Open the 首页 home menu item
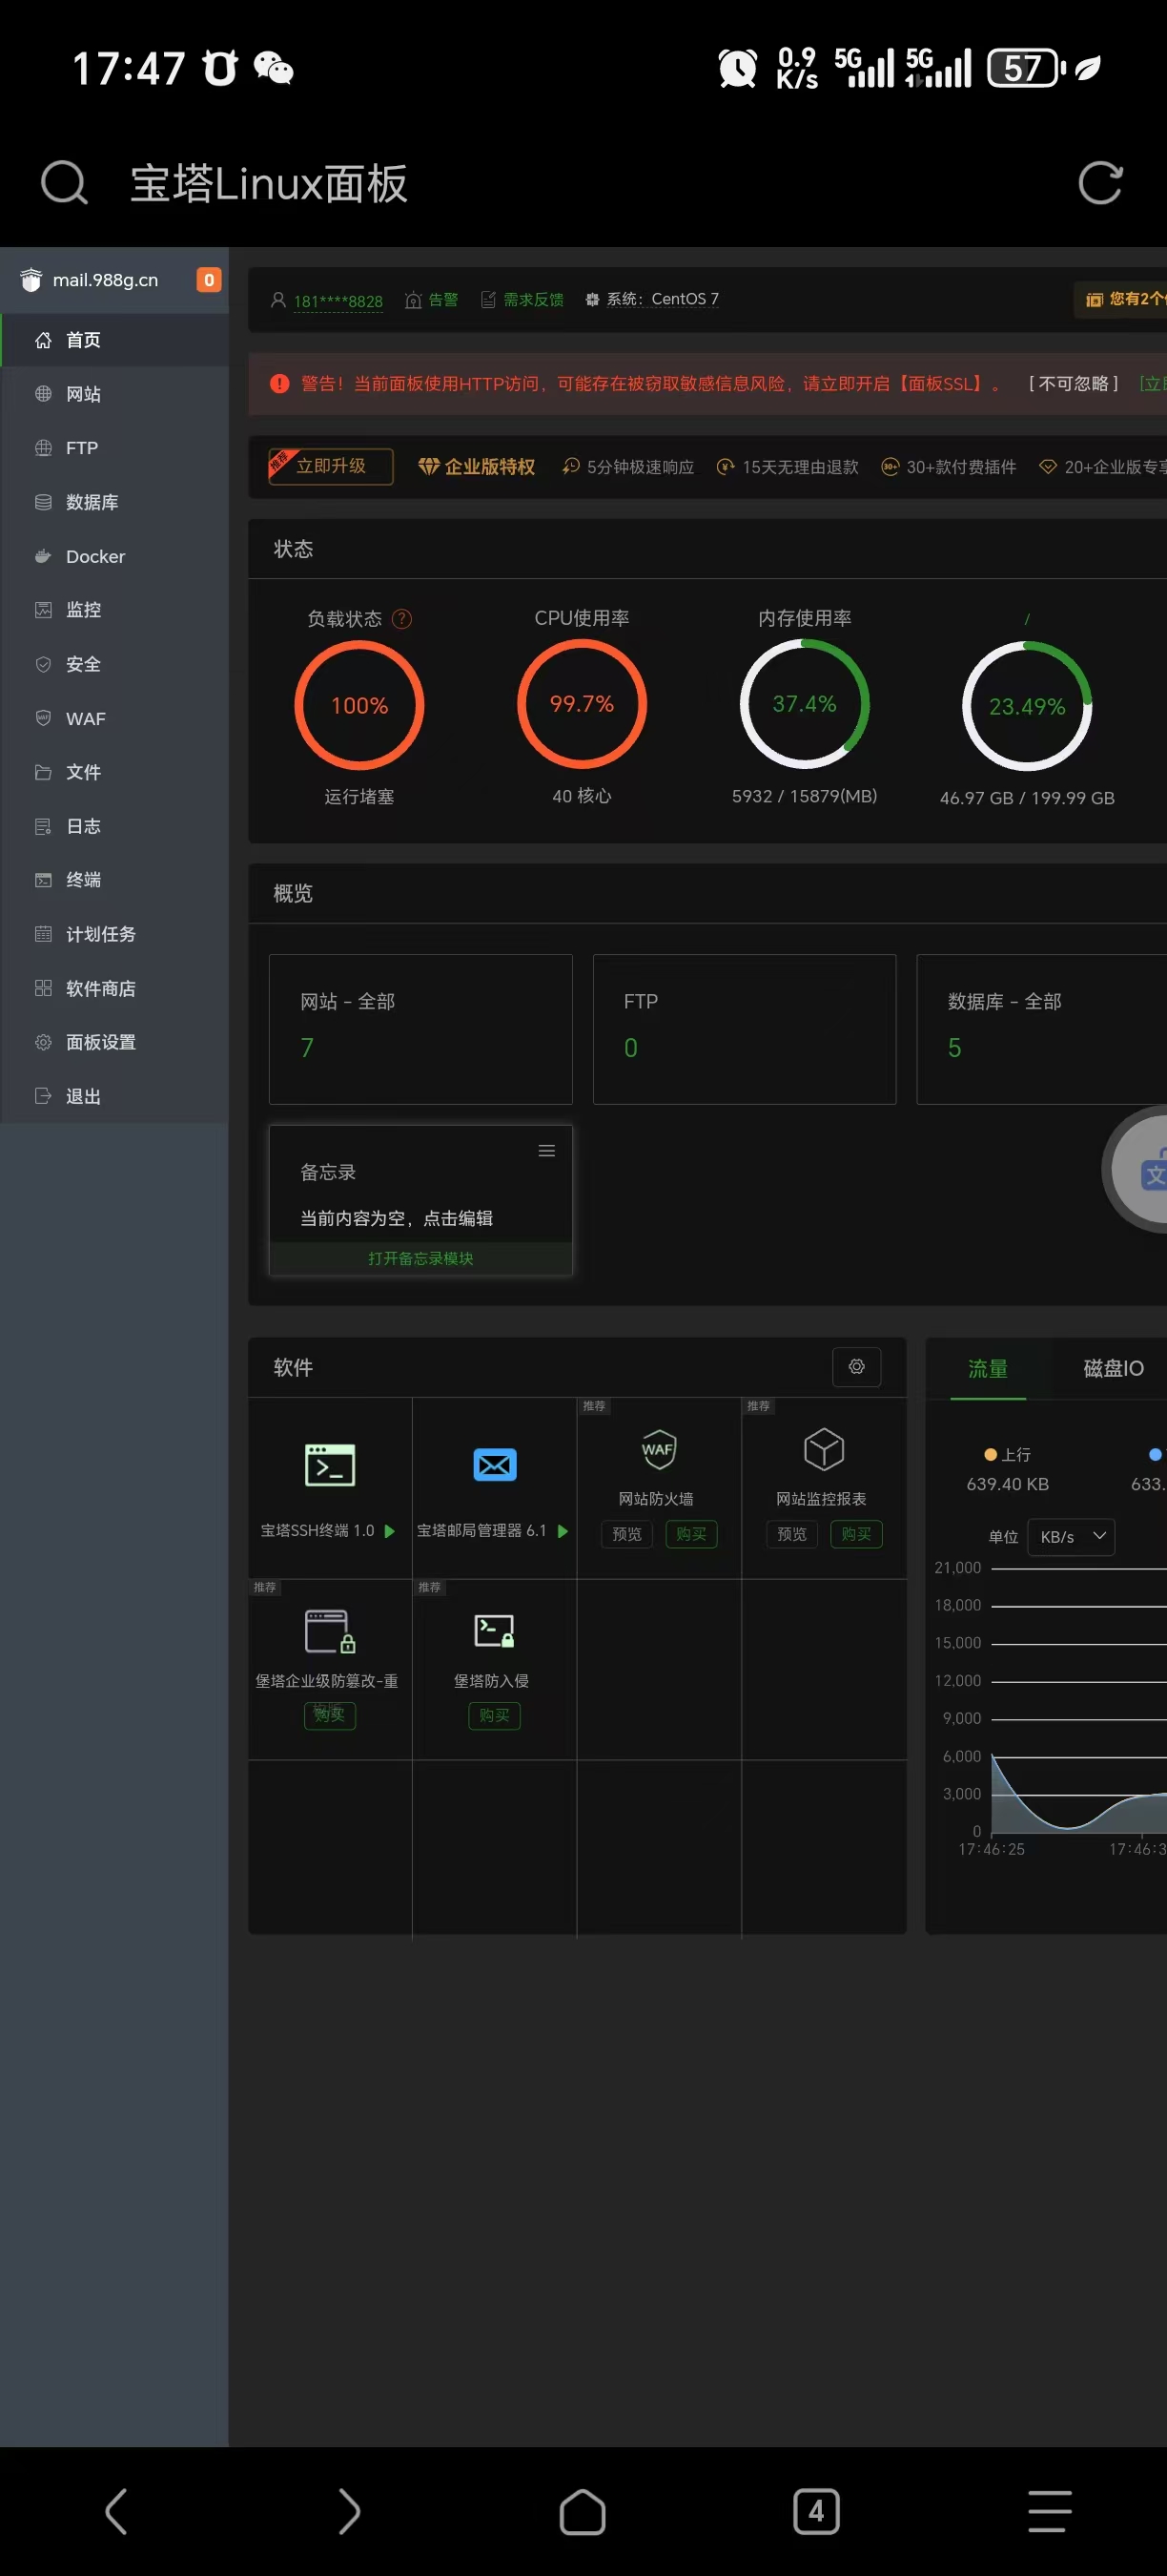 (115, 340)
